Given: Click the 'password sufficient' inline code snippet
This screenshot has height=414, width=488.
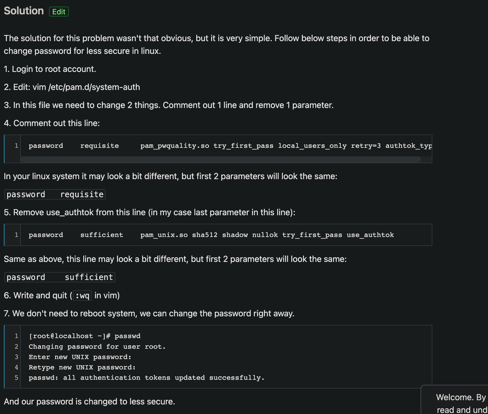Looking at the screenshot, I should coord(60,277).
